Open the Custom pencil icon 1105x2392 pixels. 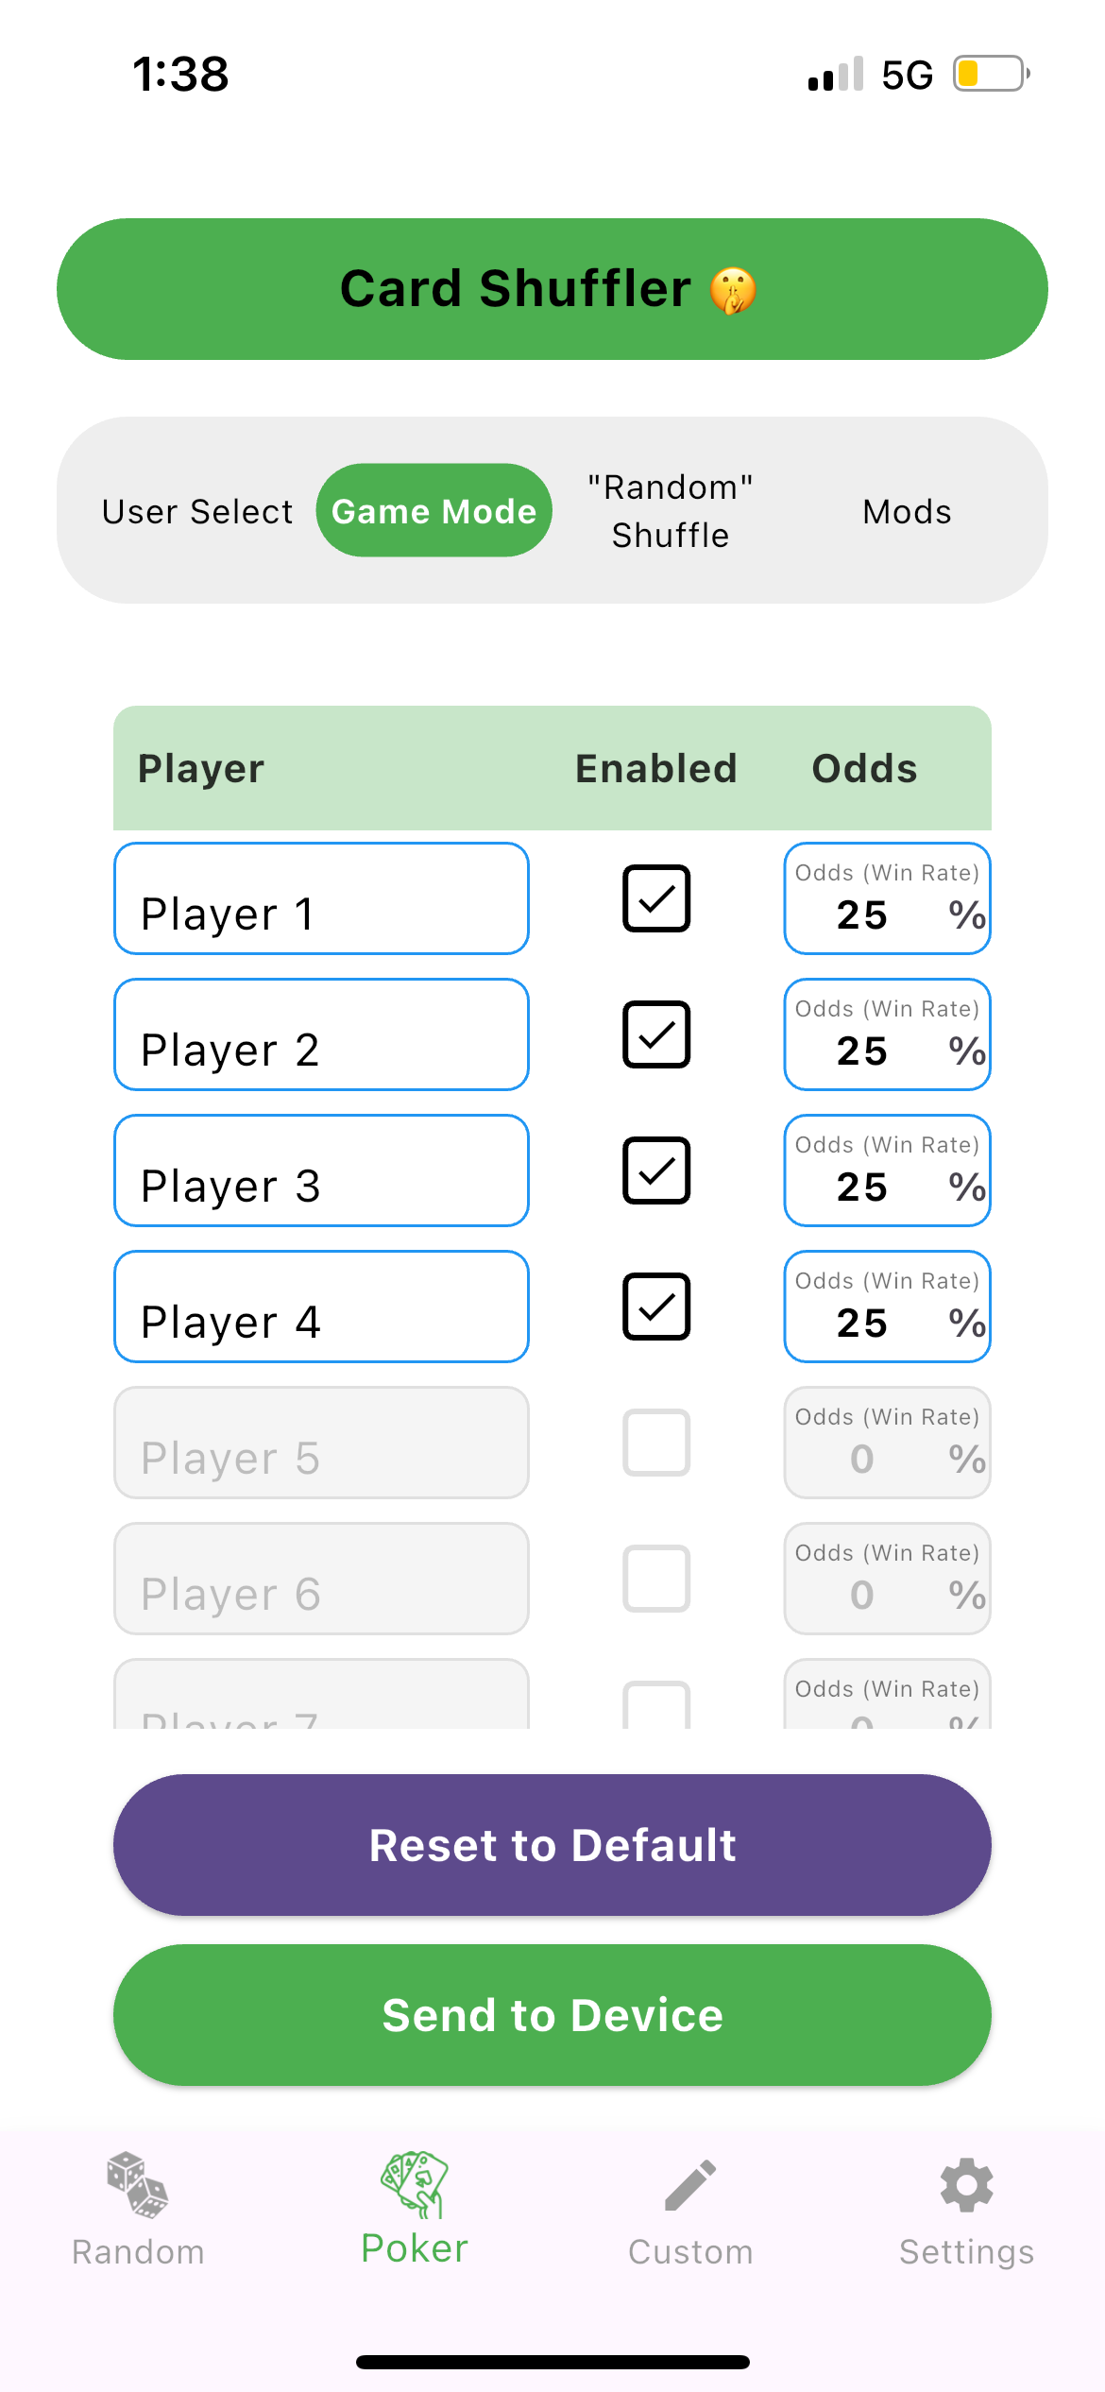tap(690, 2185)
